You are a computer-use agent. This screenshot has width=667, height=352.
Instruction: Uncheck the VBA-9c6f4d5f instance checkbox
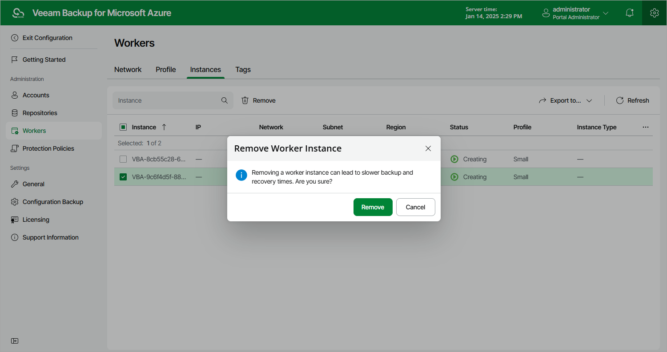(123, 177)
